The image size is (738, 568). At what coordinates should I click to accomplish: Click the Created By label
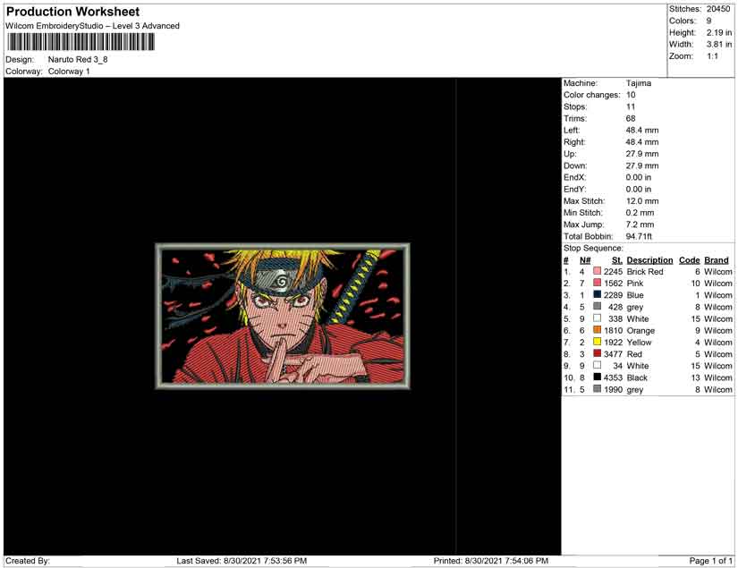coord(28,561)
